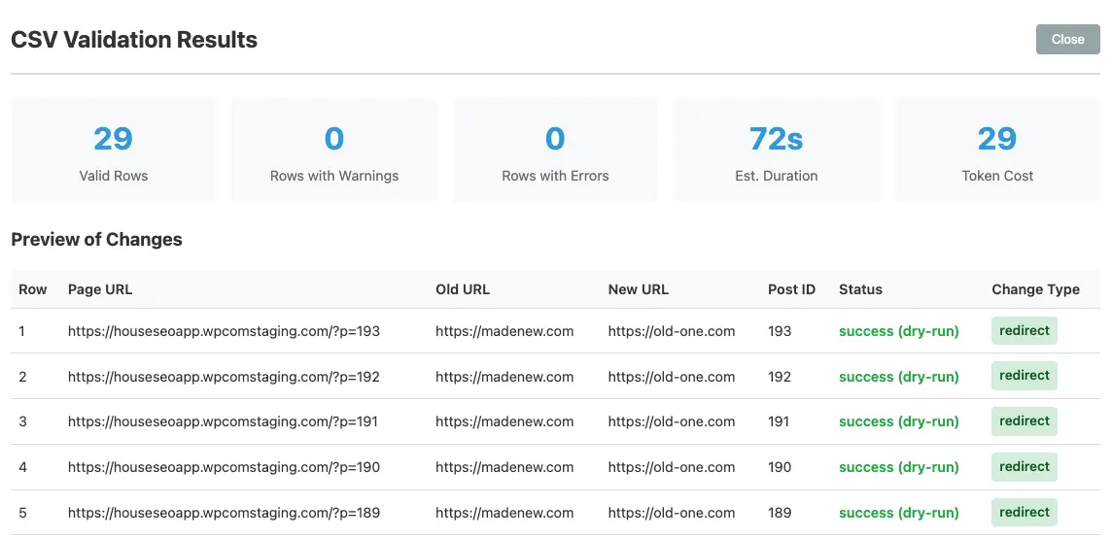Image resolution: width=1112 pixels, height=538 pixels.
Task: Open the page URL ending ?p=190
Action: tap(225, 467)
